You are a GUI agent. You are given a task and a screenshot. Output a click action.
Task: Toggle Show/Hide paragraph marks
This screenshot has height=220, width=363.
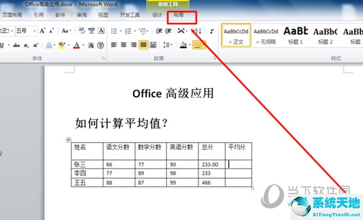coord(212,31)
